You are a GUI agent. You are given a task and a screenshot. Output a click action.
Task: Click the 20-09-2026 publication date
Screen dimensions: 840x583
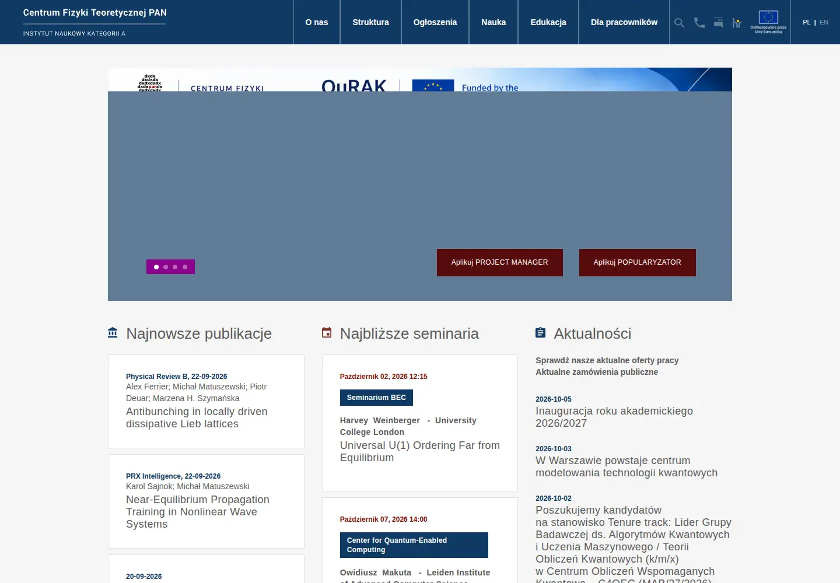[144, 577]
